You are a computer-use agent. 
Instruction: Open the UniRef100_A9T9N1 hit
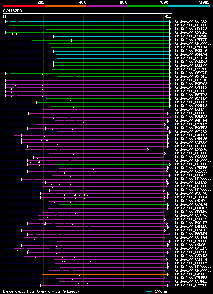click(x=191, y=77)
